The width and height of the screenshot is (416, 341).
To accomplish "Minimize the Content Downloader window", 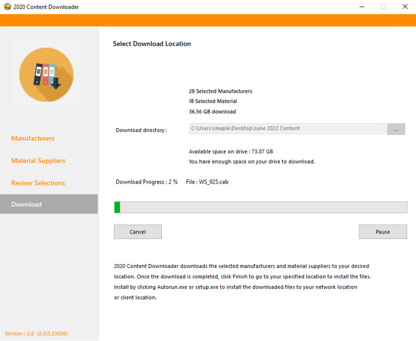I will pos(362,7).
